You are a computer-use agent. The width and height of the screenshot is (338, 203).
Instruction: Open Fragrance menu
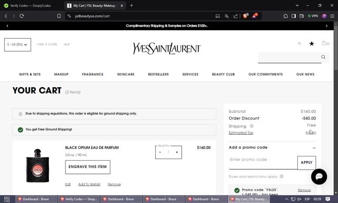pos(93,74)
